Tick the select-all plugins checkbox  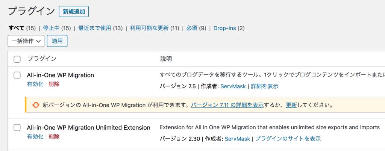coord(17,59)
